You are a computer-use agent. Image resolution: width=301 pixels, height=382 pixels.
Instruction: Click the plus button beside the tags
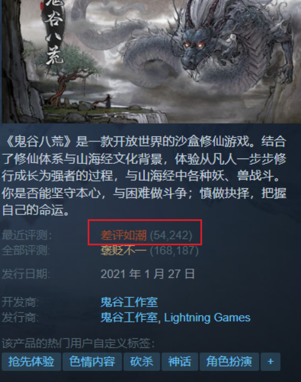(x=271, y=361)
